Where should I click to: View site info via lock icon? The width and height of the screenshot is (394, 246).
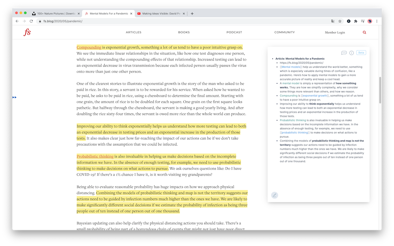pyautogui.click(x=40, y=21)
